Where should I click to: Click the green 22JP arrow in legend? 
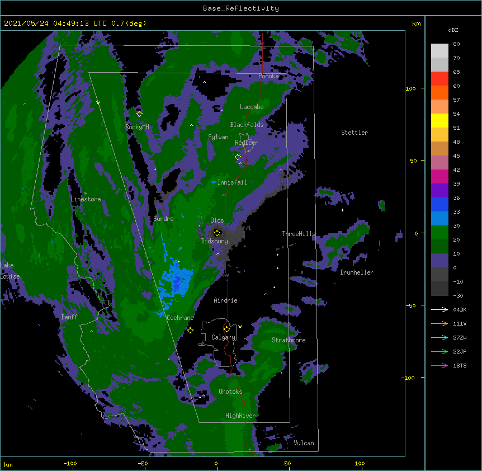point(440,351)
